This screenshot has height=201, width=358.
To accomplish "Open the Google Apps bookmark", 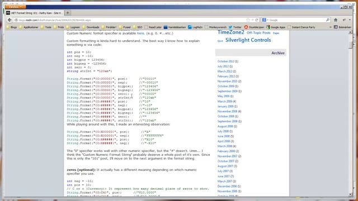I will [x=276, y=27].
